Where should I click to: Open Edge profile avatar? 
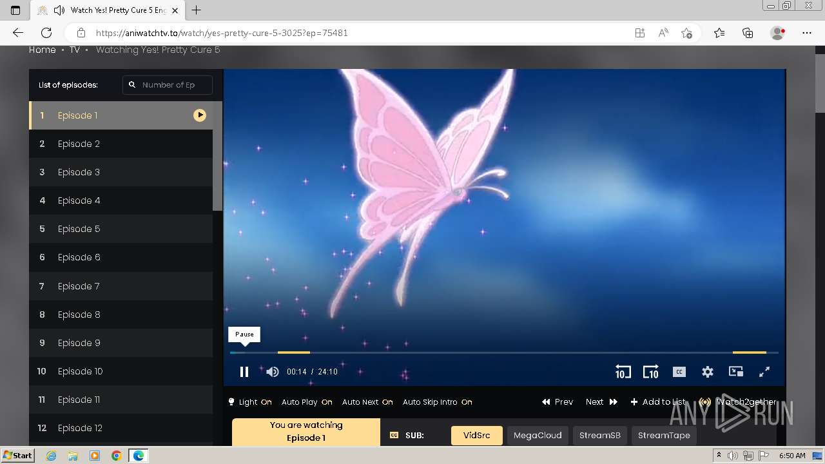click(x=778, y=33)
